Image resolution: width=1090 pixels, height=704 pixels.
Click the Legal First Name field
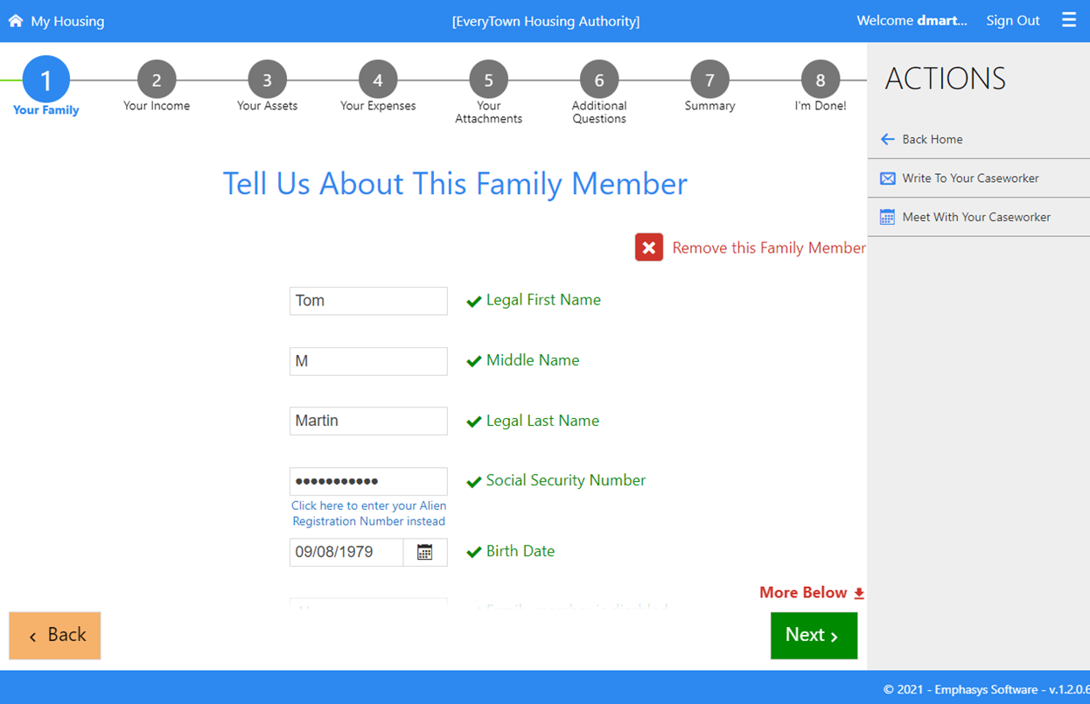pos(368,301)
